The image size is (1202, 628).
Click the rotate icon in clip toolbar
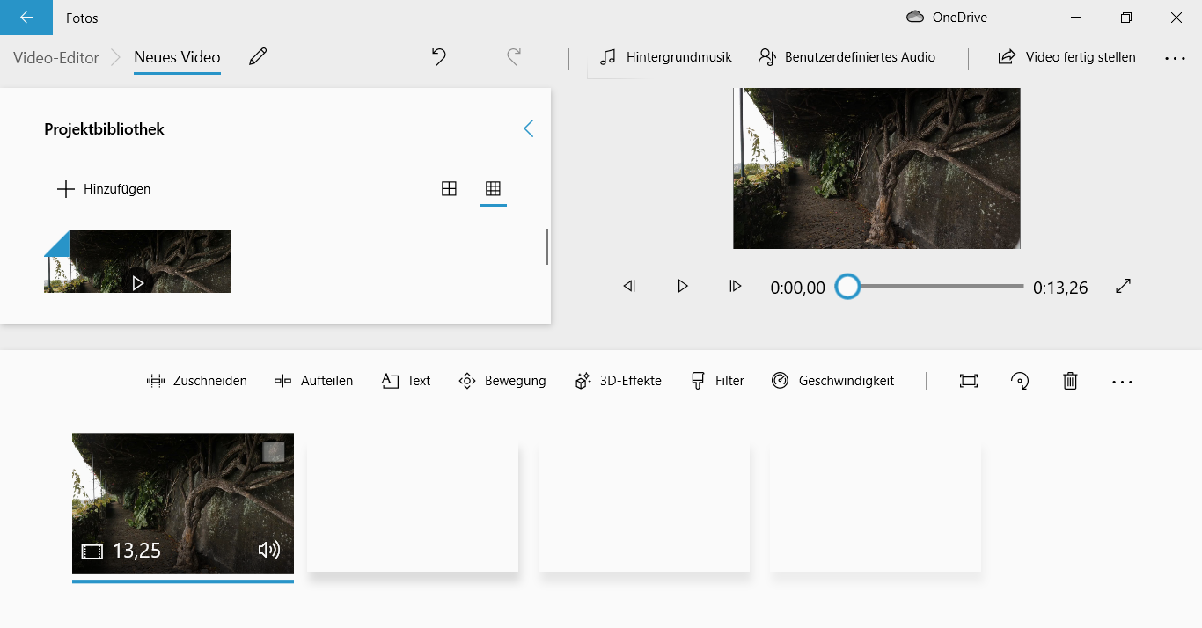click(x=1019, y=381)
